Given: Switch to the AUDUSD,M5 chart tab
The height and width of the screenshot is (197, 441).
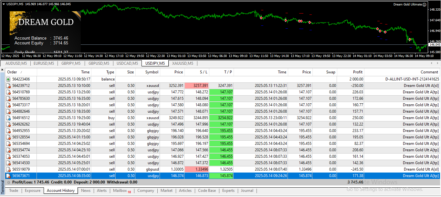Looking at the screenshot, I should click(16, 63).
